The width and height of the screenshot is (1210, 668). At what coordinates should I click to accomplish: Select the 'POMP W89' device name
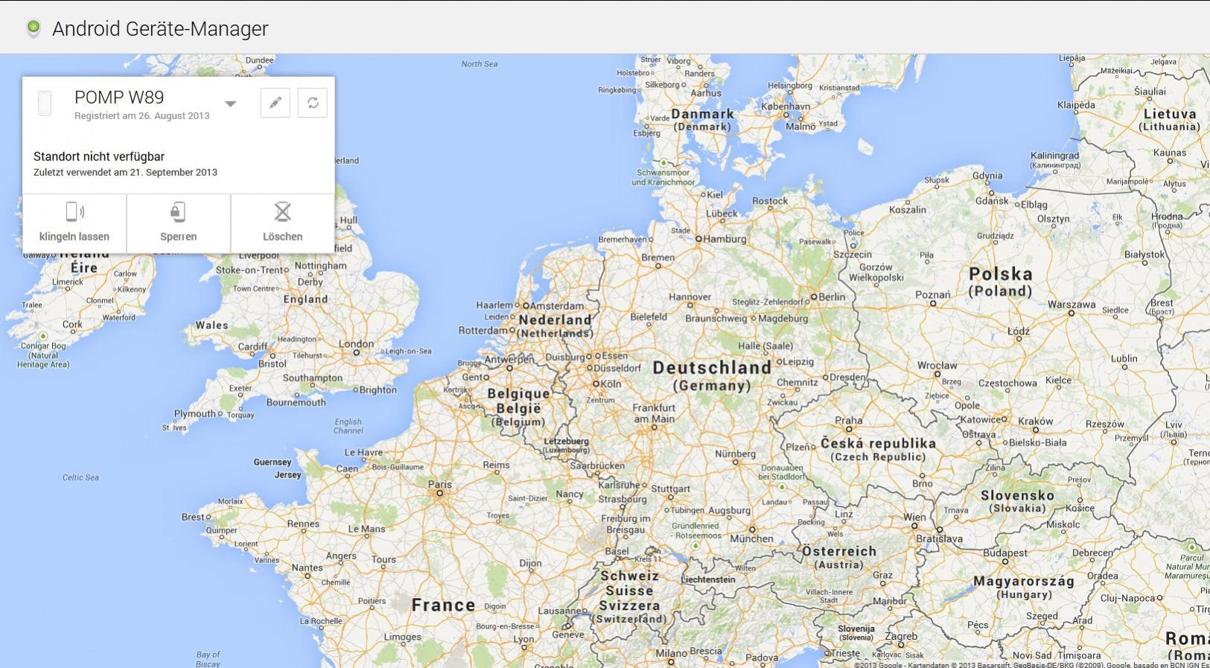119,97
